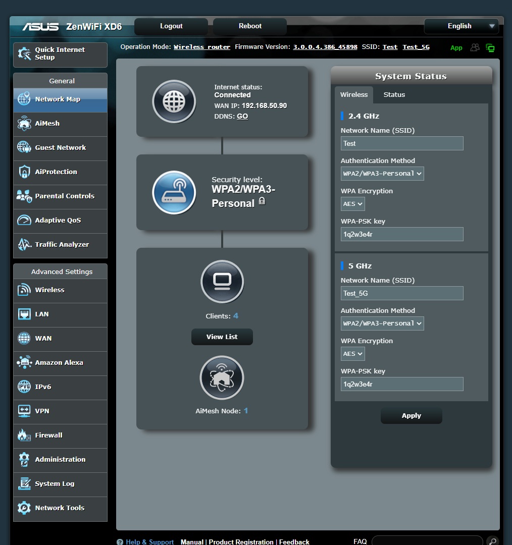The width and height of the screenshot is (512, 545).
Task: Click the WAN IP 192.168.50.90 text
Action: 264,105
